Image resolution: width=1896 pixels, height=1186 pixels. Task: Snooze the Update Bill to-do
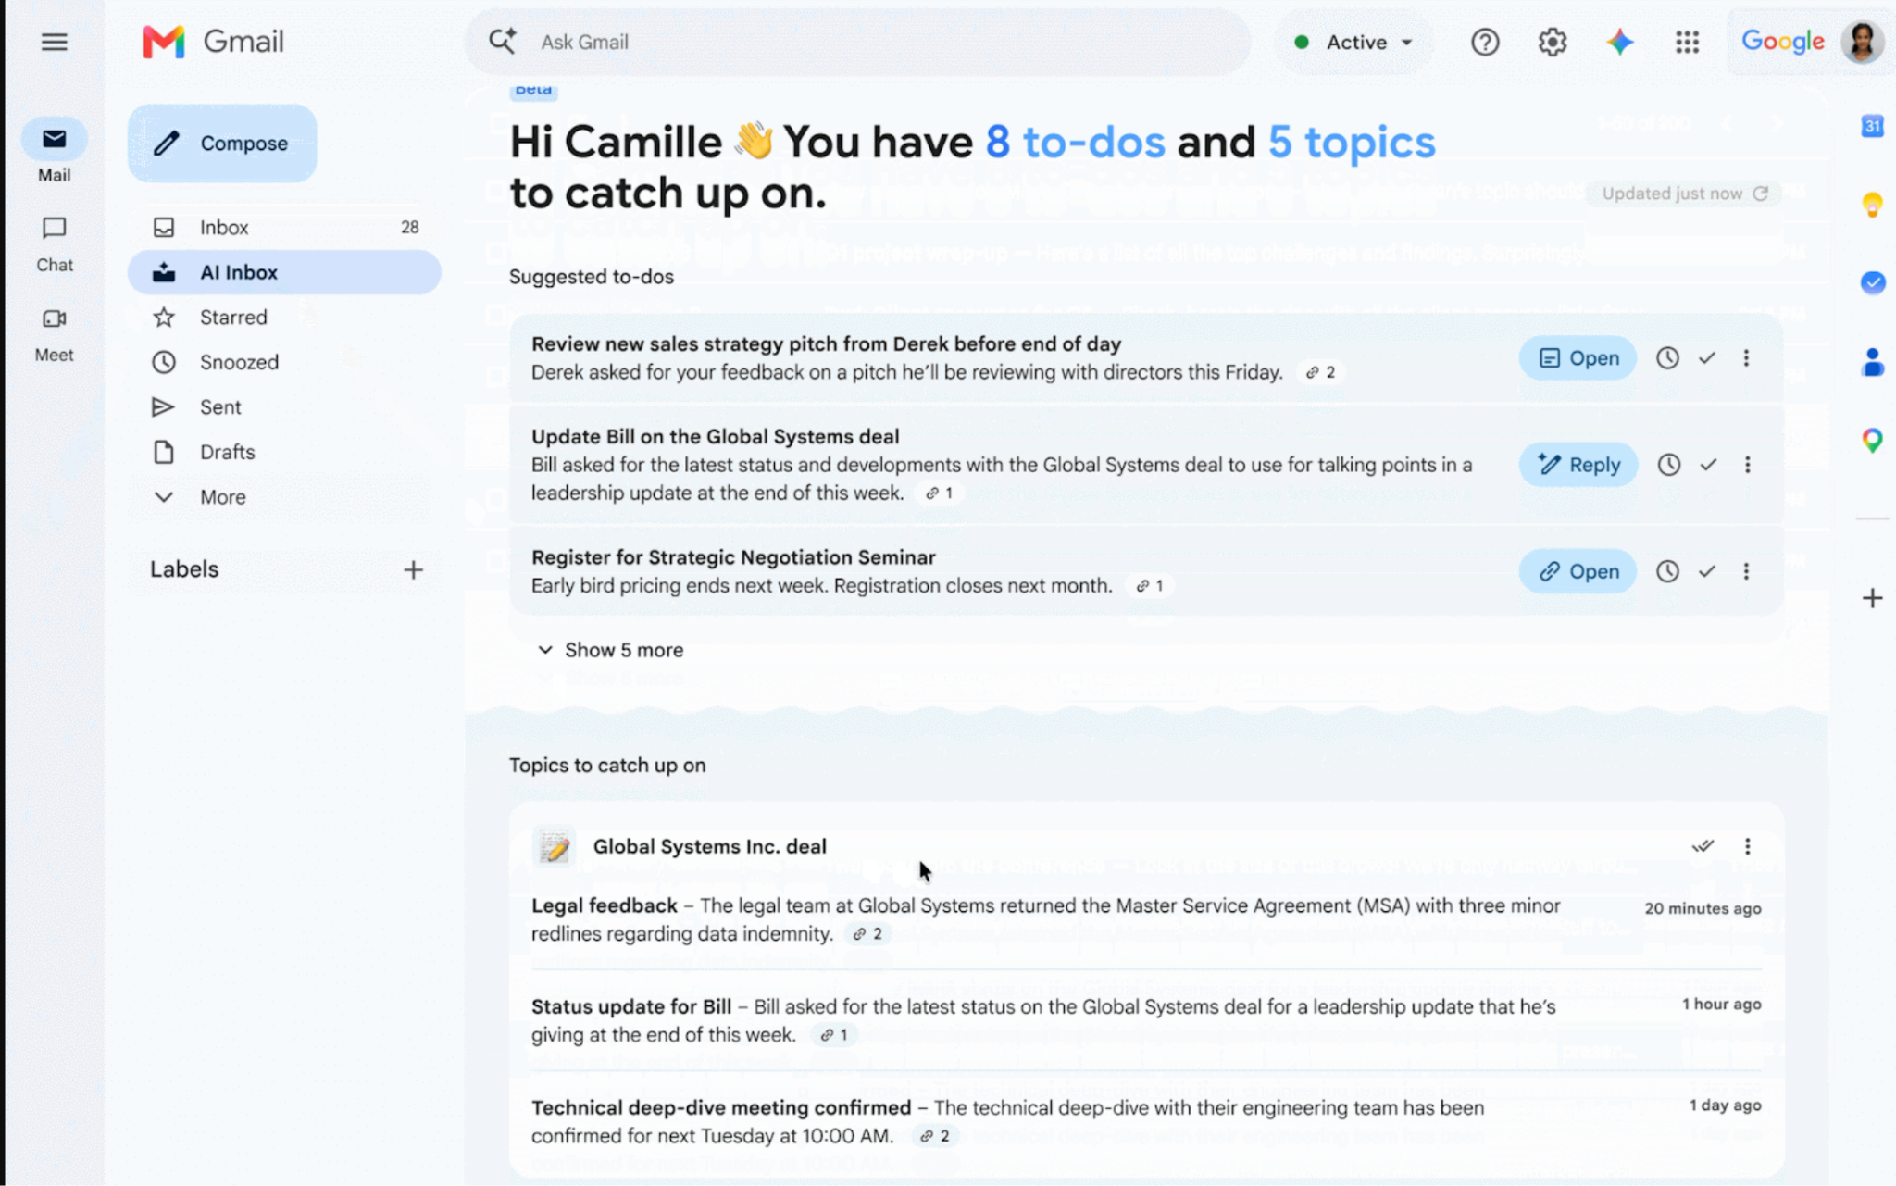(1668, 465)
